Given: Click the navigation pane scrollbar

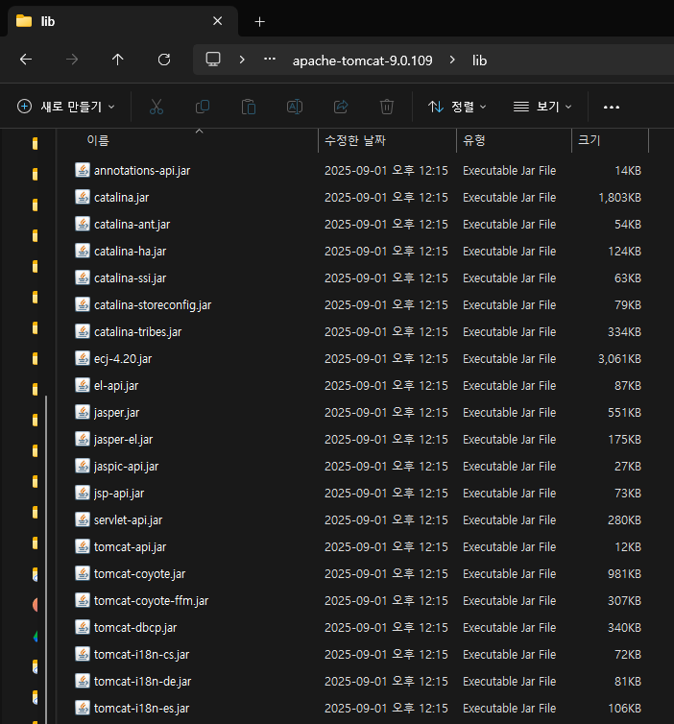Looking at the screenshot, I should pos(46,559).
